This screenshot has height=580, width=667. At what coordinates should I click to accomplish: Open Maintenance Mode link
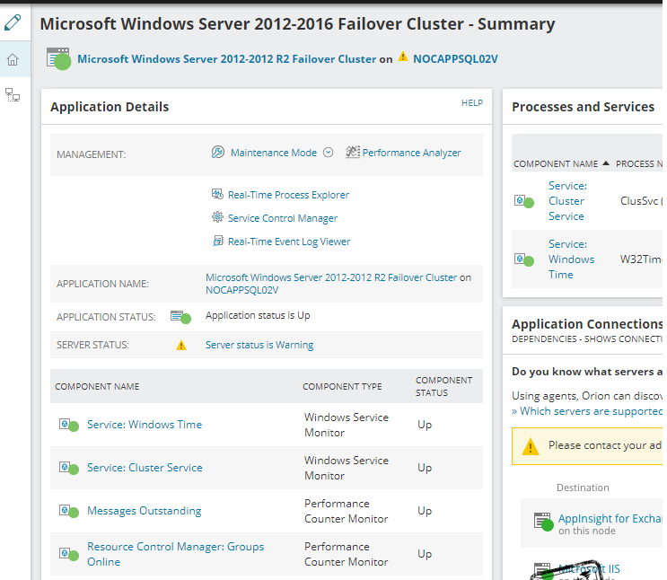(274, 153)
